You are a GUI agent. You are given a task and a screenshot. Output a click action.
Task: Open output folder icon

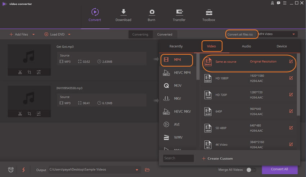(147, 170)
